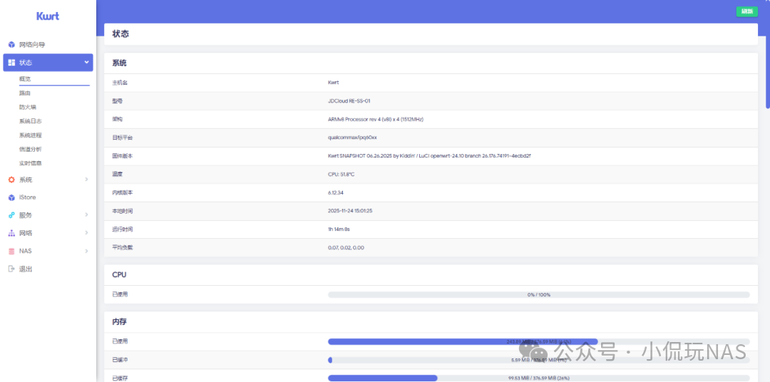This screenshot has height=382, width=770.
Task: Expand the 服务 menu chevron
Action: click(86, 215)
